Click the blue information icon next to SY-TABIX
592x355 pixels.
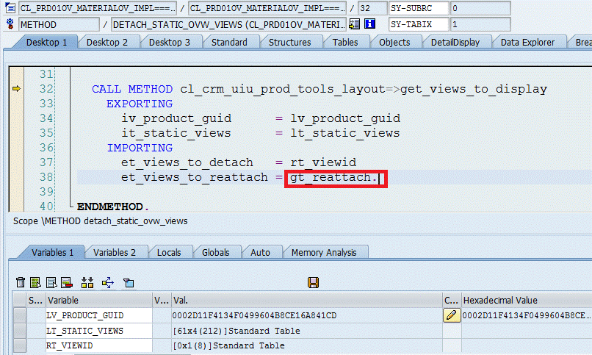pyautogui.click(x=369, y=24)
